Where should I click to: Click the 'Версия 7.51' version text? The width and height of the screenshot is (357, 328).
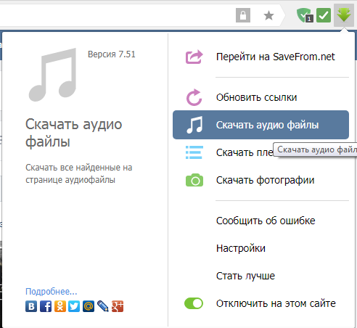pos(112,54)
